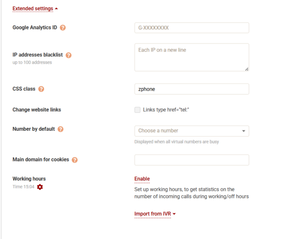The image size is (282, 239).
Task: Click the Main domain for cookies field
Action: tap(191, 160)
